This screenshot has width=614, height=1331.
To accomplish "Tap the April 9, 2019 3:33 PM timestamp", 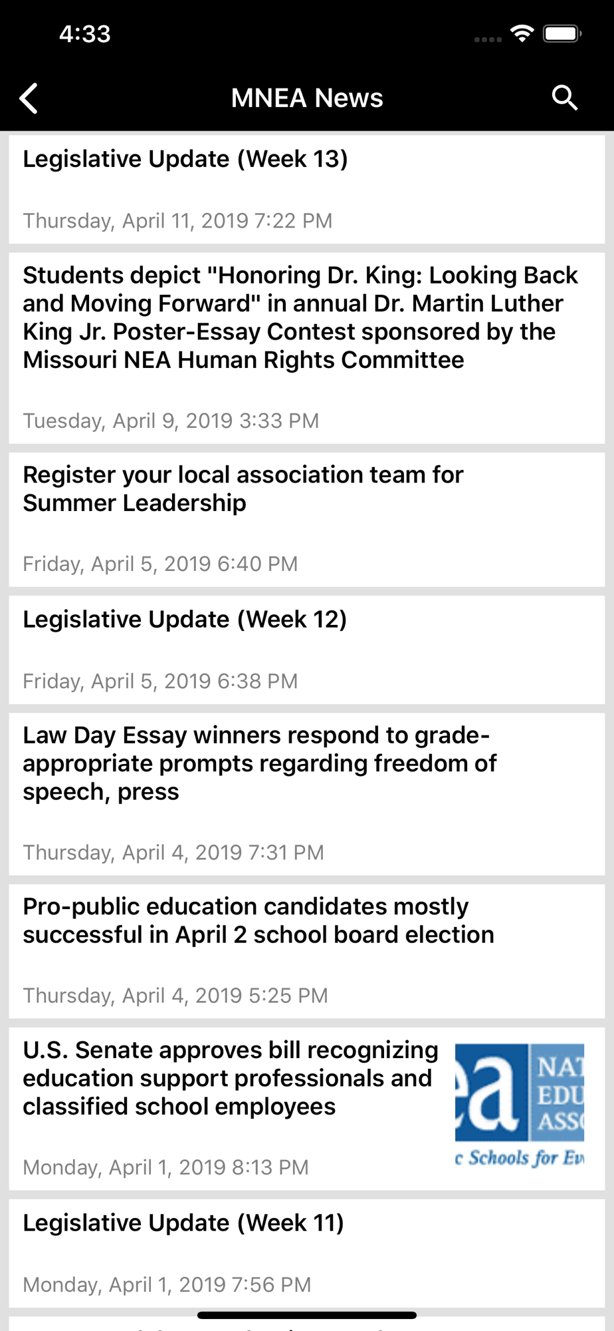I will coord(171,421).
